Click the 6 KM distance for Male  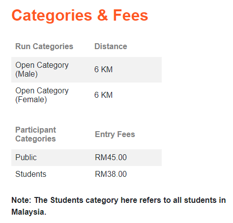(x=103, y=69)
